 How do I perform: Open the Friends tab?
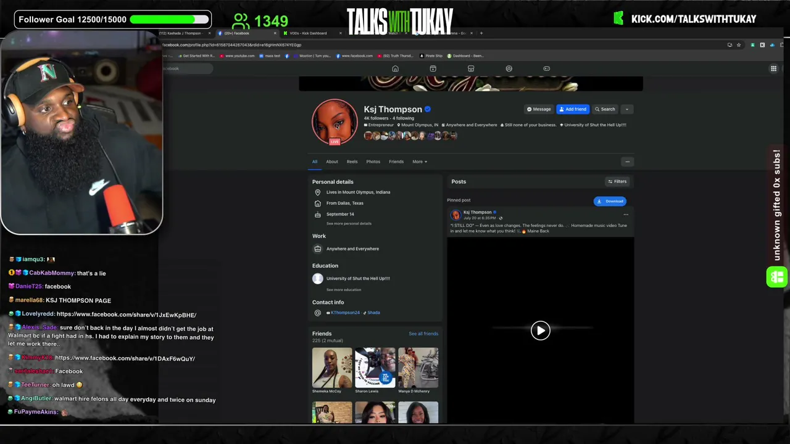(396, 162)
